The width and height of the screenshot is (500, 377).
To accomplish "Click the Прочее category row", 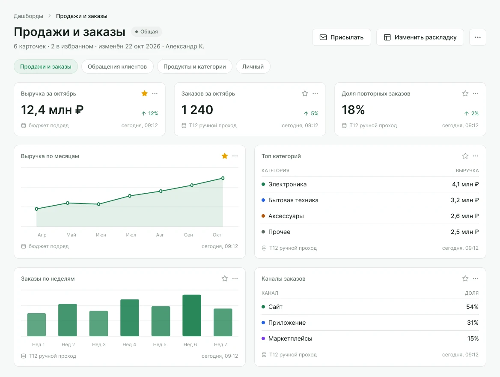I will click(x=370, y=232).
